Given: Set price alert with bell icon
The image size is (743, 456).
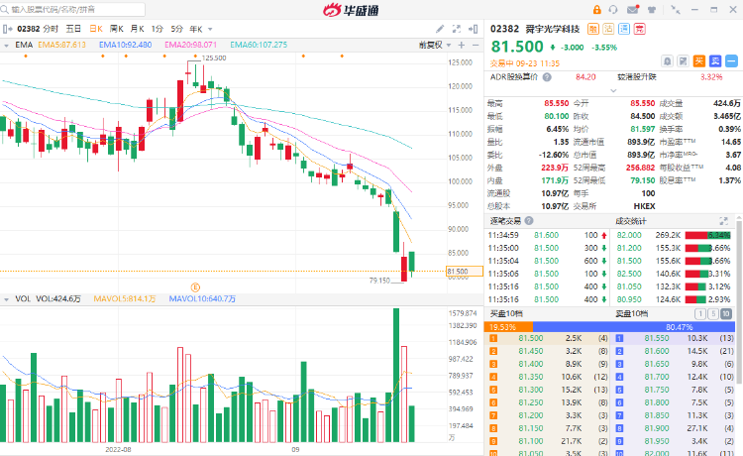Looking at the screenshot, I should coord(667,61).
